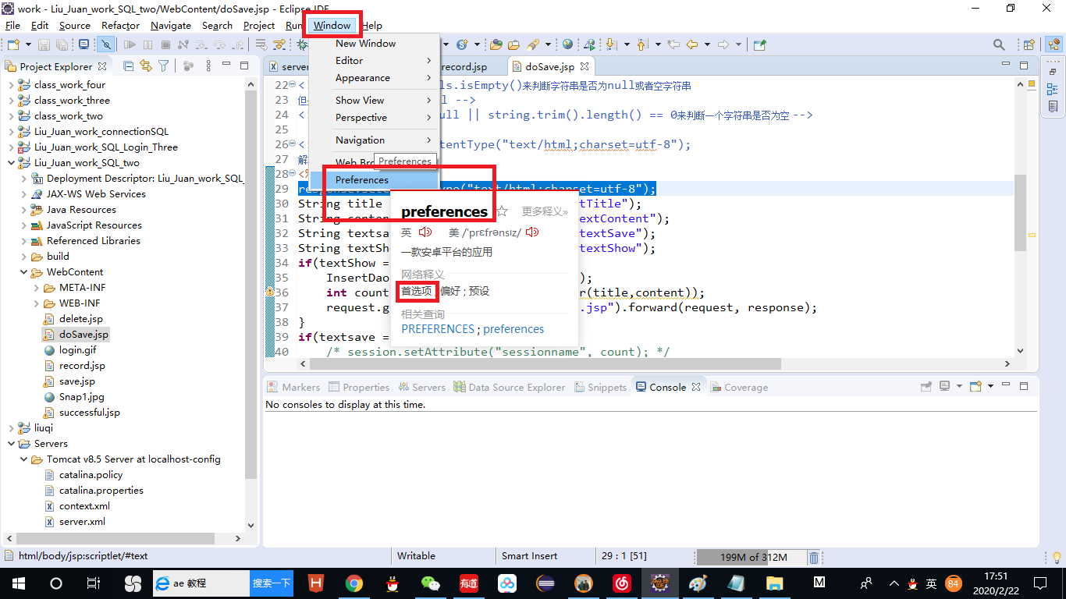1066x599 pixels.
Task: Select record.jsp in the project tree
Action: 75,366
